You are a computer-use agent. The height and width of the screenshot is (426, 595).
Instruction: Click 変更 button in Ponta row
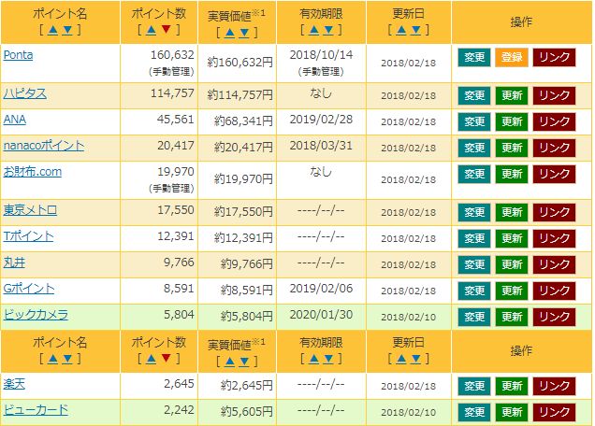pos(474,57)
